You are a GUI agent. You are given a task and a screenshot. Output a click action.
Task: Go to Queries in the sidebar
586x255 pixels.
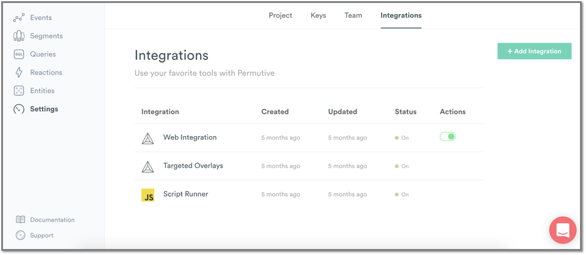point(43,54)
